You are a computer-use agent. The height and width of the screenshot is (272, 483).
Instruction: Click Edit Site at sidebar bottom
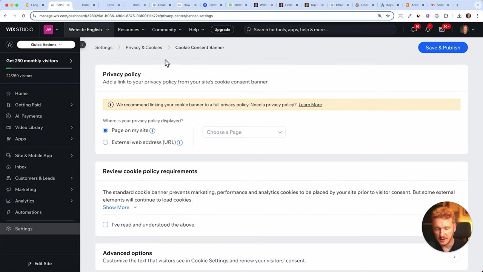click(x=40, y=264)
